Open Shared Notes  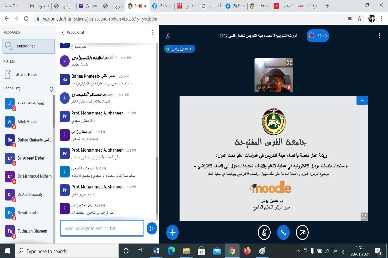point(27,74)
